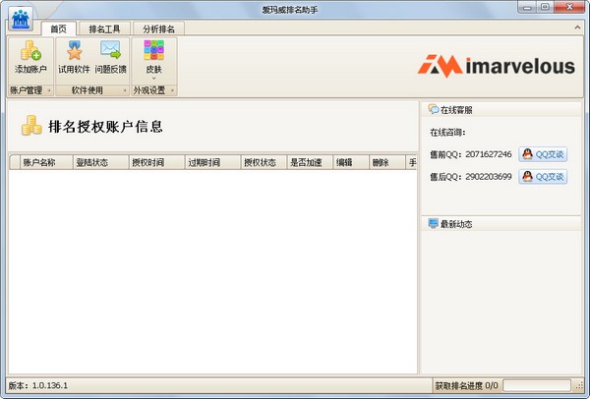Click the Add Account (添加账户) coins icon
Screen dimensions: 590x399
tap(30, 51)
